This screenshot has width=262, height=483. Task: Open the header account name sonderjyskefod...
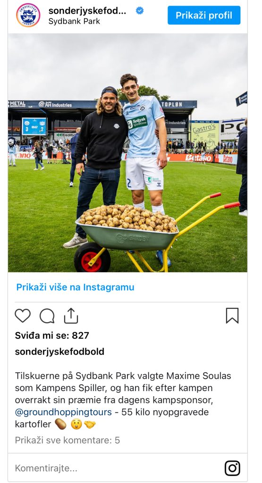pos(87,11)
